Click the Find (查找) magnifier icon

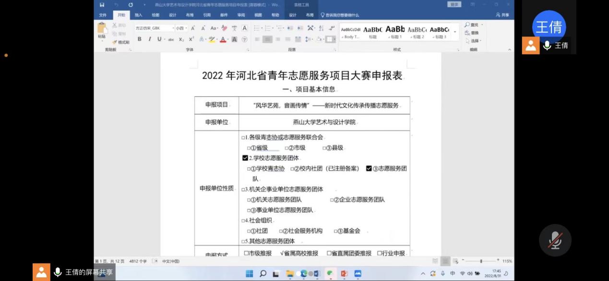click(467, 25)
